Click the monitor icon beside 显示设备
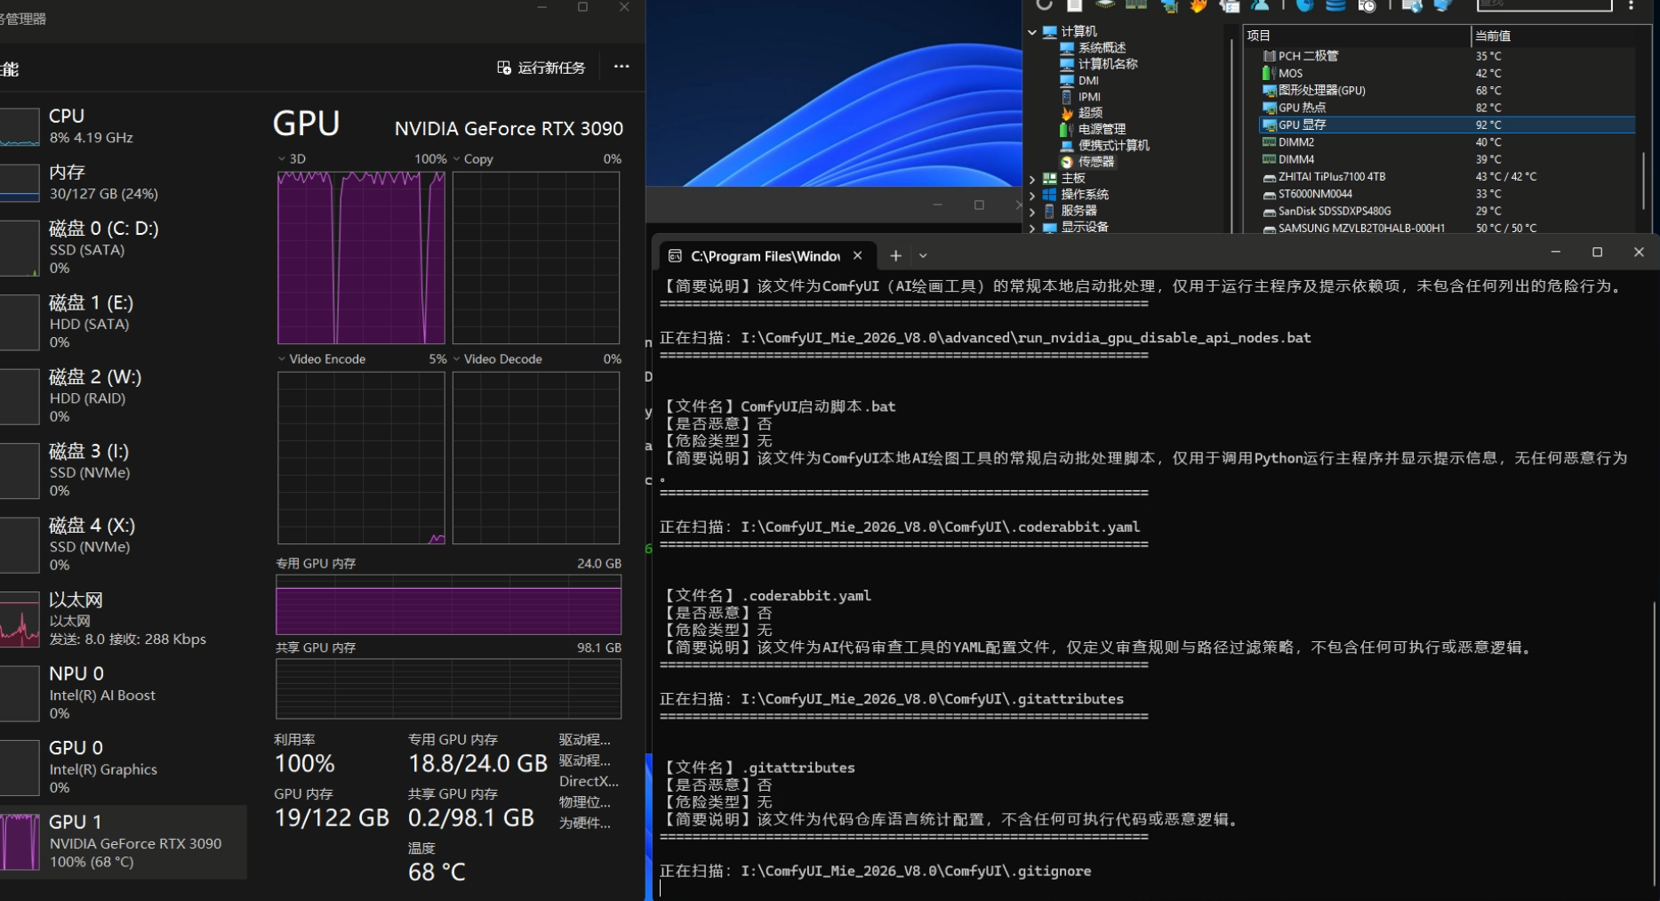The height and width of the screenshot is (901, 1660). (1050, 227)
